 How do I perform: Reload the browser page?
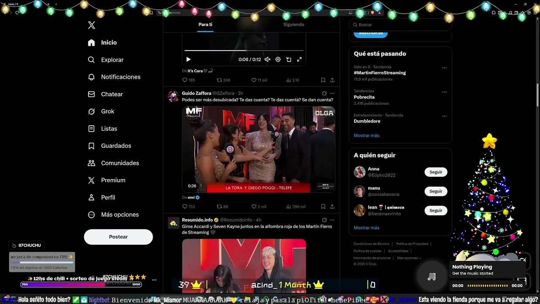pyautogui.click(x=17, y=13)
